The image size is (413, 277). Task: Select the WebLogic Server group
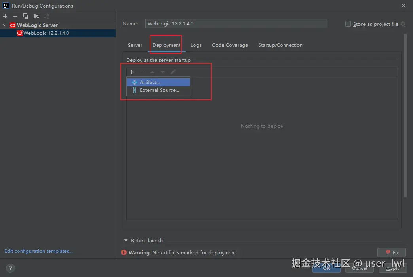point(58,25)
